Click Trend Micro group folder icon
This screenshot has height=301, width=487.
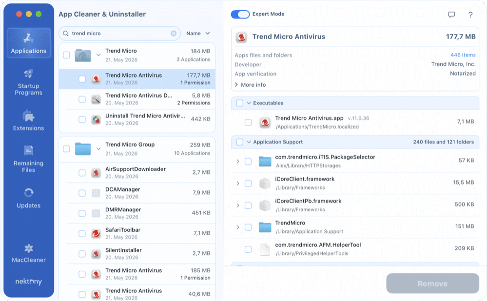(83, 55)
